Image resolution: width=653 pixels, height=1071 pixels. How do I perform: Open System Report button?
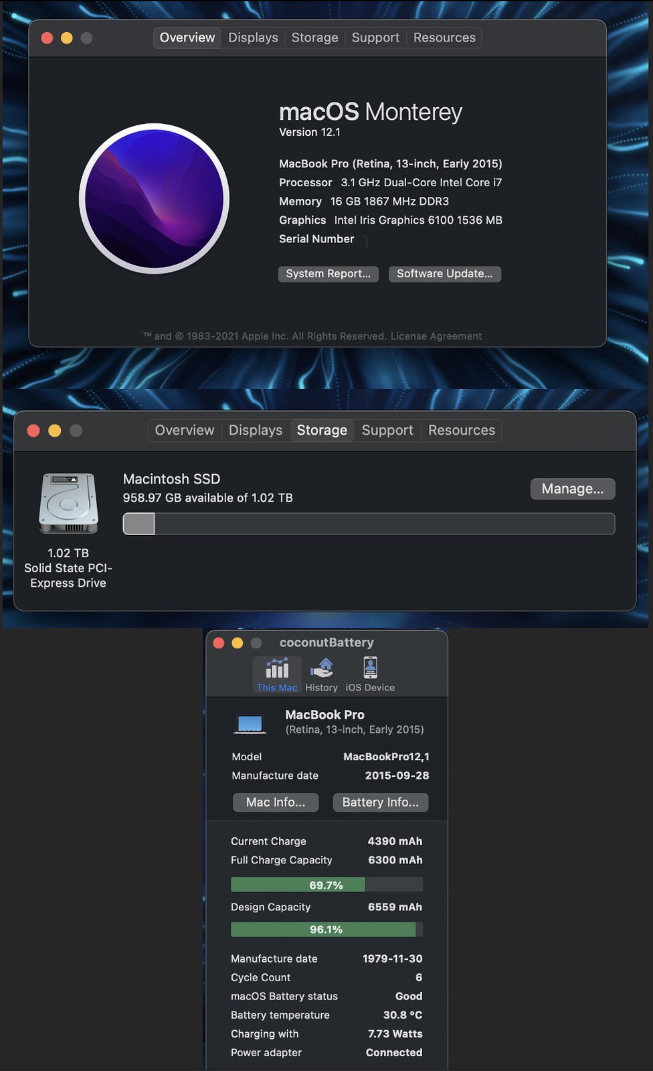tap(329, 274)
